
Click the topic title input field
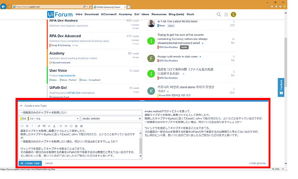click(80, 113)
